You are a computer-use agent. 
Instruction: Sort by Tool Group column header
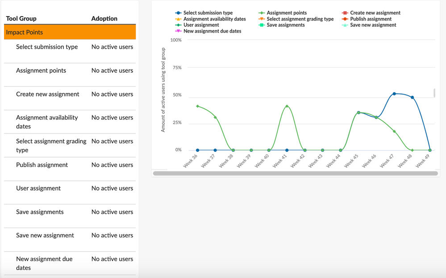coord(21,19)
